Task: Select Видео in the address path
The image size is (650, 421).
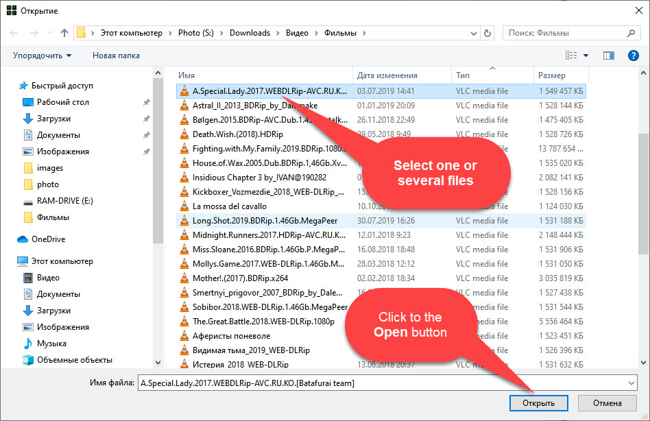Action: [297, 33]
